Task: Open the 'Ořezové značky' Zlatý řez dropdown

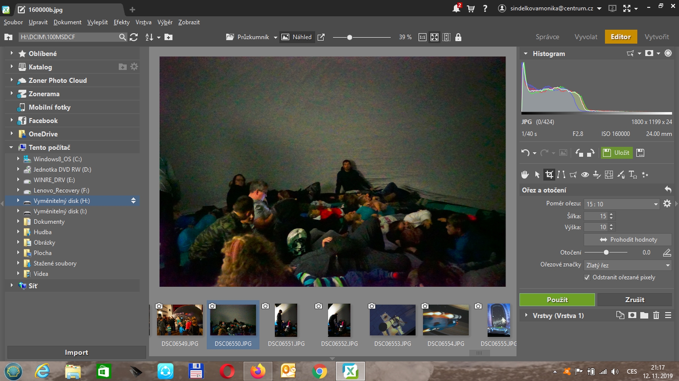Action: pyautogui.click(x=628, y=265)
